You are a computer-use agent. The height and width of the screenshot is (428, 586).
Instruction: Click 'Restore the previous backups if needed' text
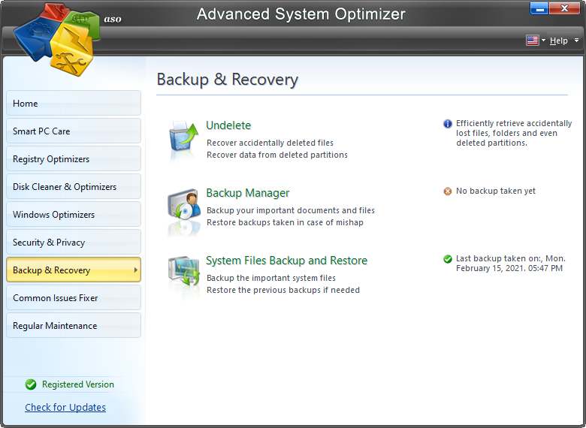click(283, 290)
